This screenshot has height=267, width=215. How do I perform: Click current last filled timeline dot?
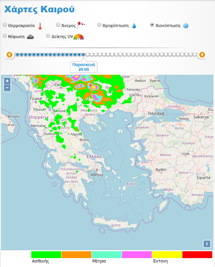click(83, 54)
